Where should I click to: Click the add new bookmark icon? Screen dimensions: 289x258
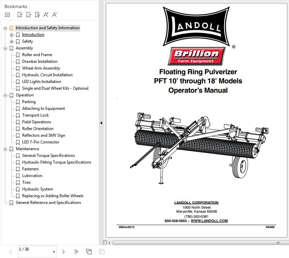(29, 15)
